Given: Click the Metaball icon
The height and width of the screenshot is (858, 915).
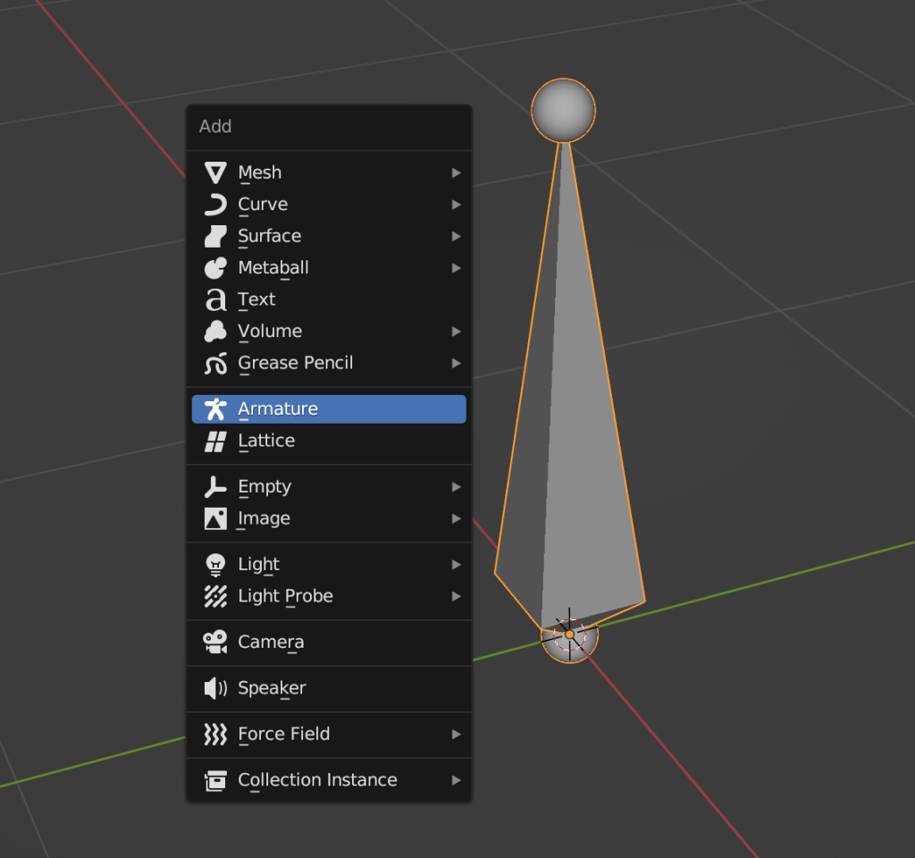Looking at the screenshot, I should point(215,268).
